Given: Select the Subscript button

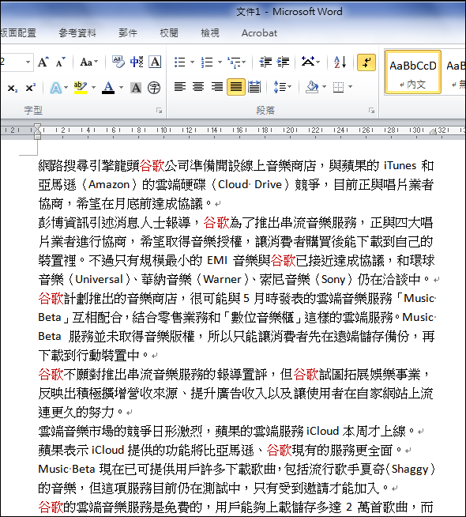Looking at the screenshot, I should coord(12,88).
